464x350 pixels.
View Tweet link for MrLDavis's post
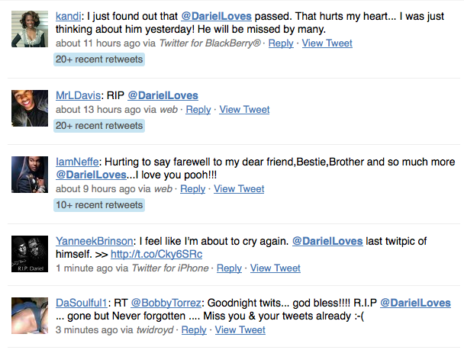coord(244,109)
